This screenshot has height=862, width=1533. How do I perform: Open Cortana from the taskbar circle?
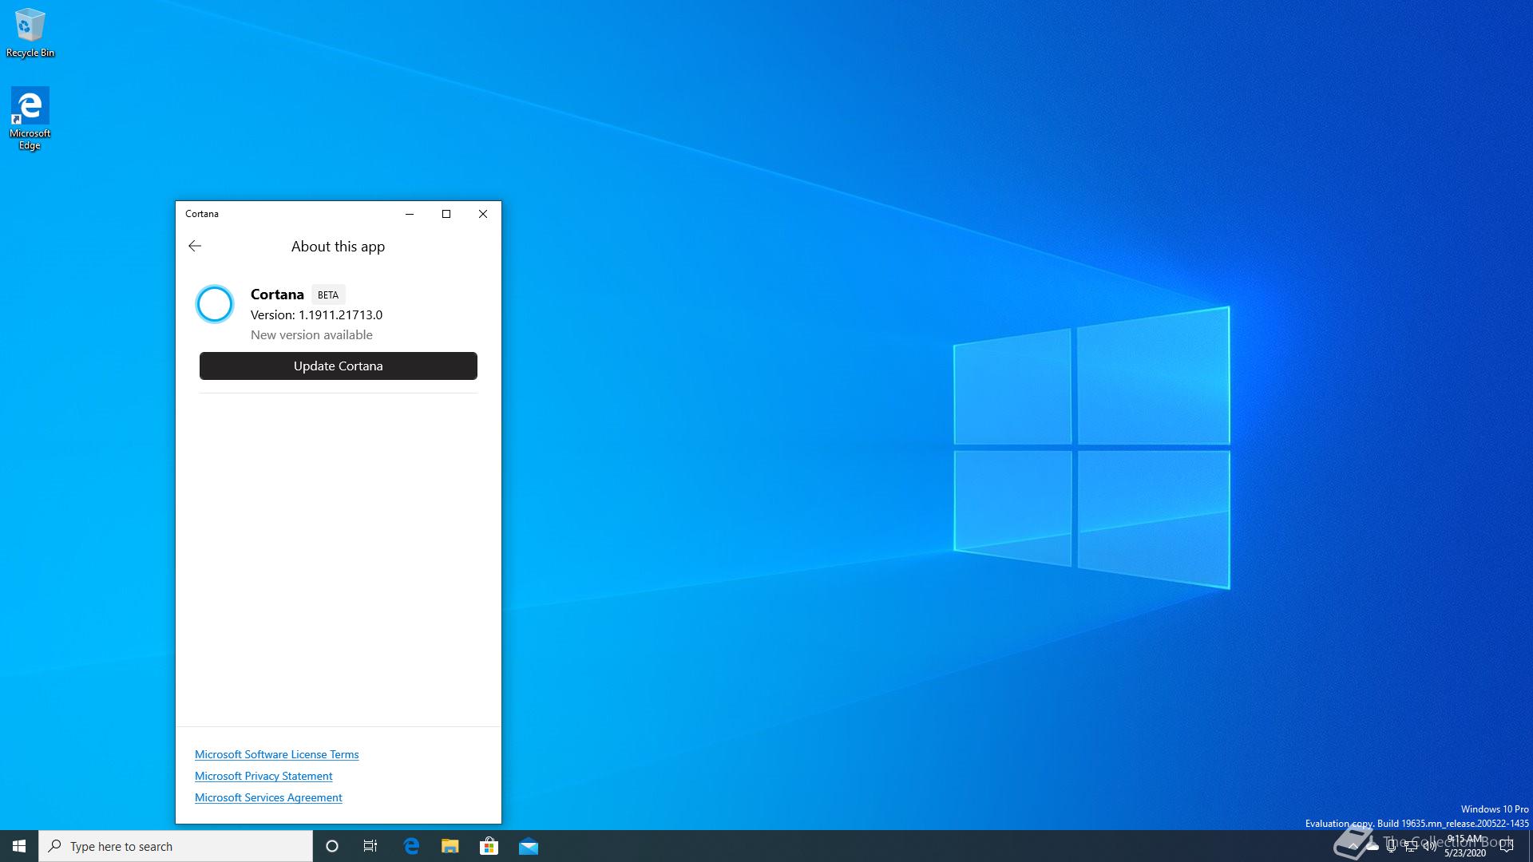(332, 846)
